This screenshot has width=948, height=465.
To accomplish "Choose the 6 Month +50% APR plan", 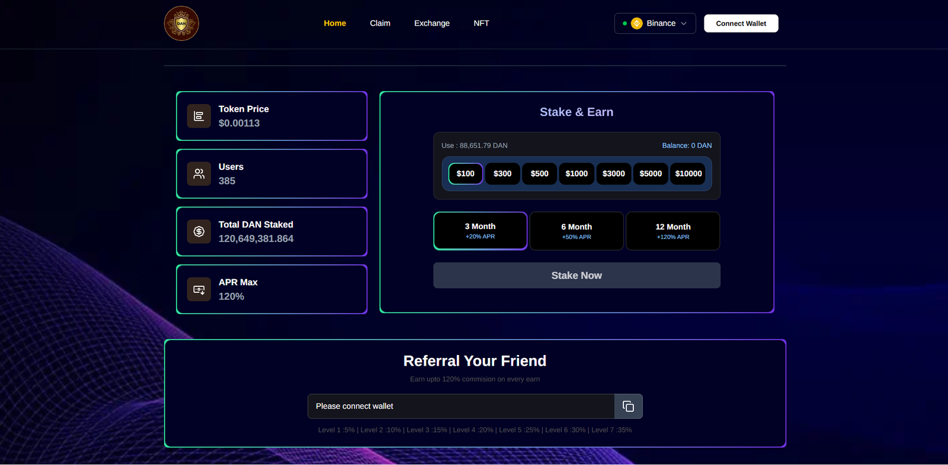I will pyautogui.click(x=577, y=231).
